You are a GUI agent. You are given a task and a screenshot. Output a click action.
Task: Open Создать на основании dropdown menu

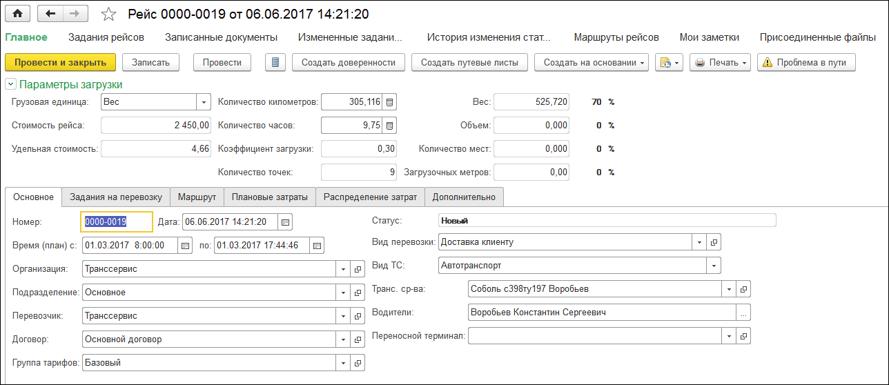pos(591,62)
